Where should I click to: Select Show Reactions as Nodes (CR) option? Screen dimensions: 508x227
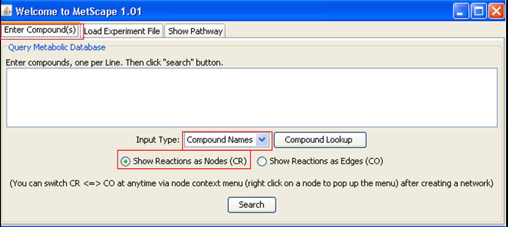pos(184,161)
